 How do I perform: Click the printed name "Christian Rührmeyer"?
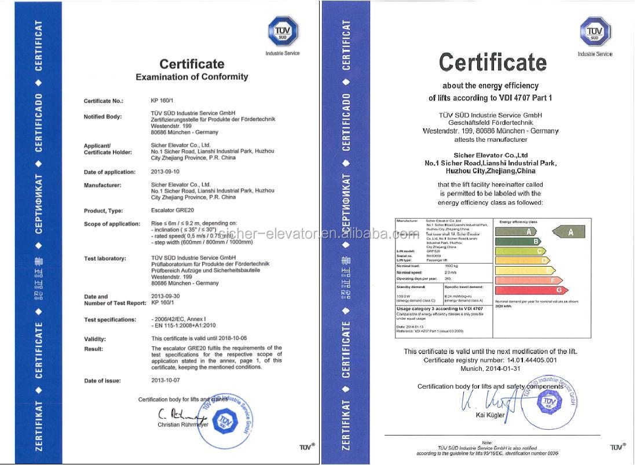183,425
